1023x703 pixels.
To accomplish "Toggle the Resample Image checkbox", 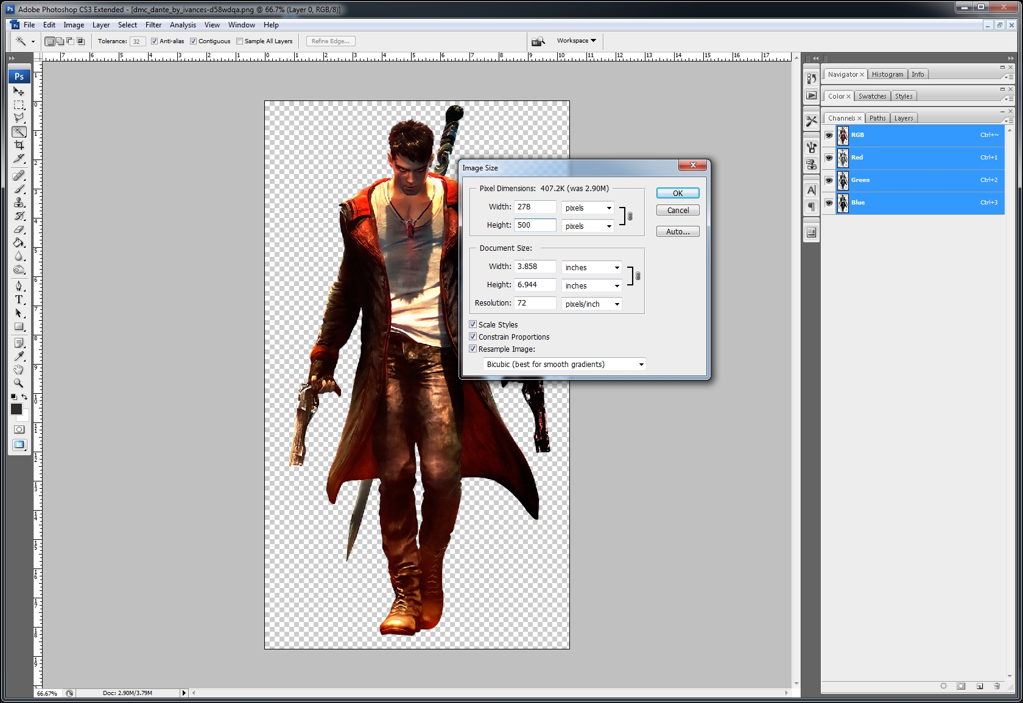I will click(473, 349).
